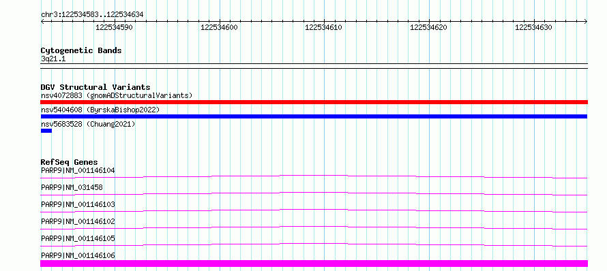Screen dimensions: 607x271
Task: Open variant nsv5404608 (ByrskaBishop2022) label
Action: pyautogui.click(x=100, y=110)
